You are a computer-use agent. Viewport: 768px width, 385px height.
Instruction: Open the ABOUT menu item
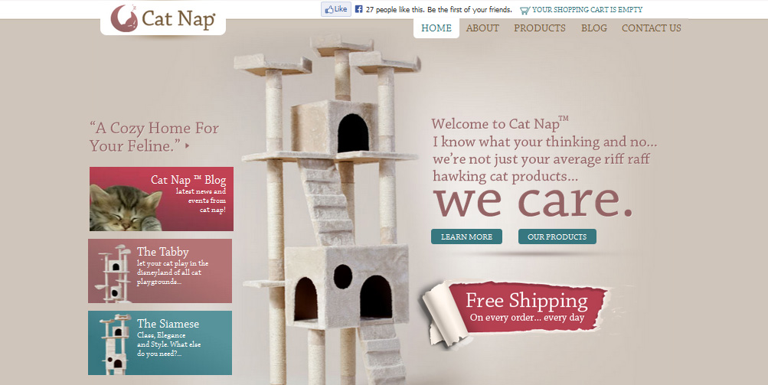482,28
